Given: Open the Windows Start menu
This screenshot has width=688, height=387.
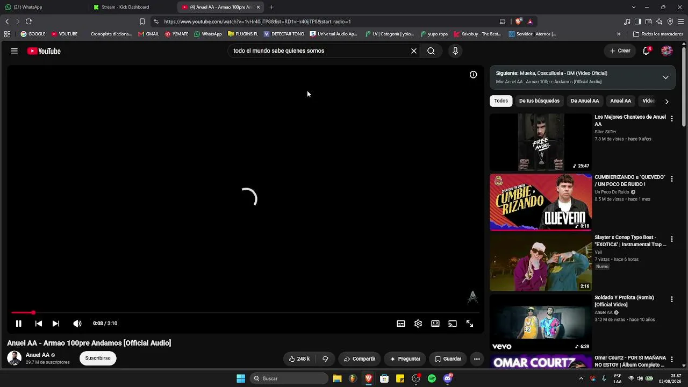Looking at the screenshot, I should pos(241,378).
